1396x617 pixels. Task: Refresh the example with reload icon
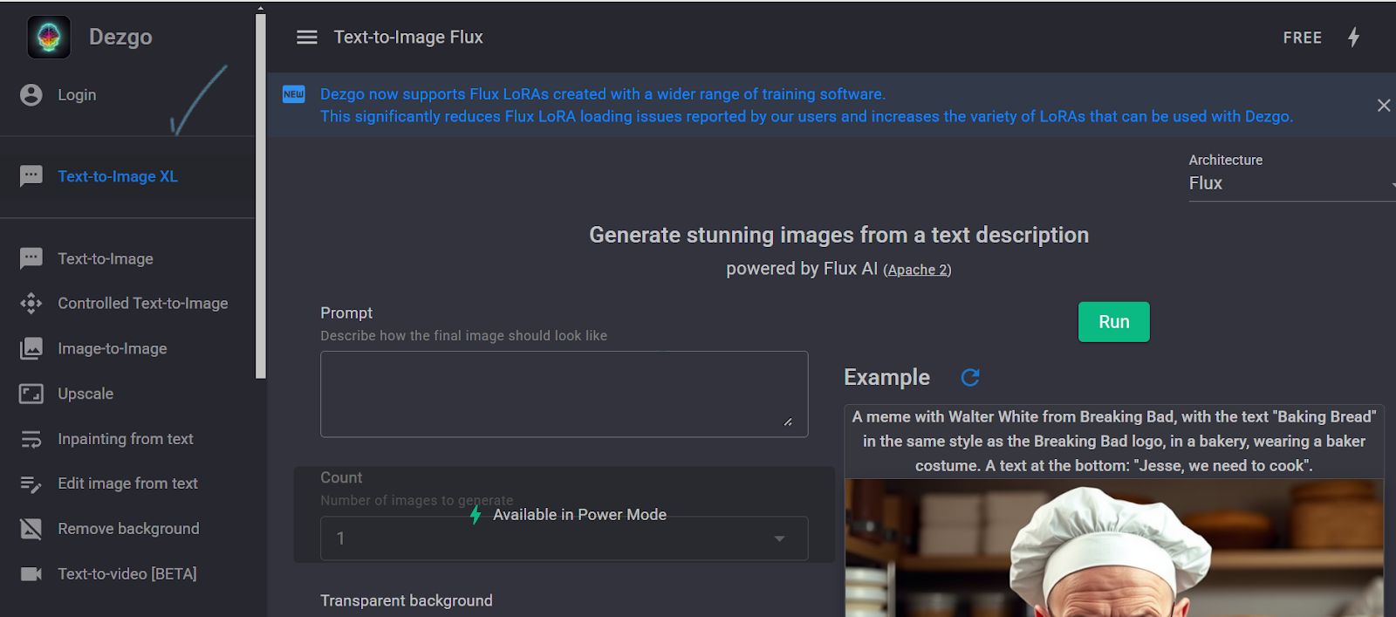(x=970, y=377)
